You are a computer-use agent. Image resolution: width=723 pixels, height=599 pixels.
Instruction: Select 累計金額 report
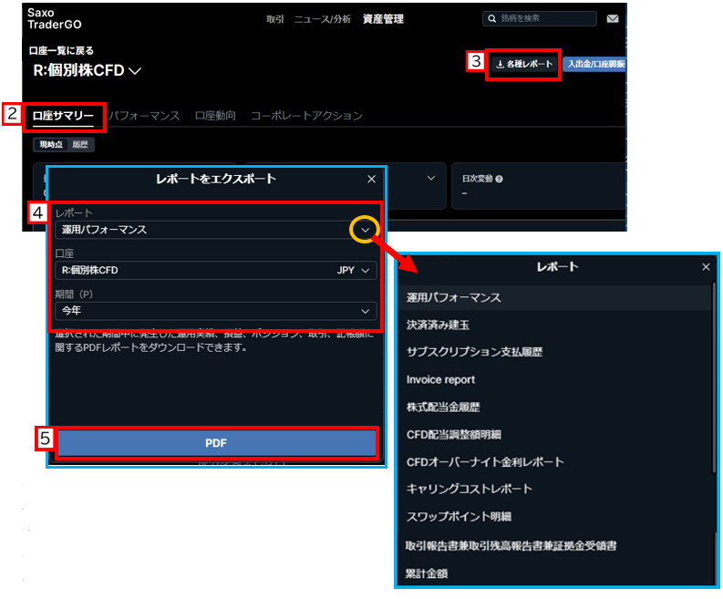click(x=554, y=573)
